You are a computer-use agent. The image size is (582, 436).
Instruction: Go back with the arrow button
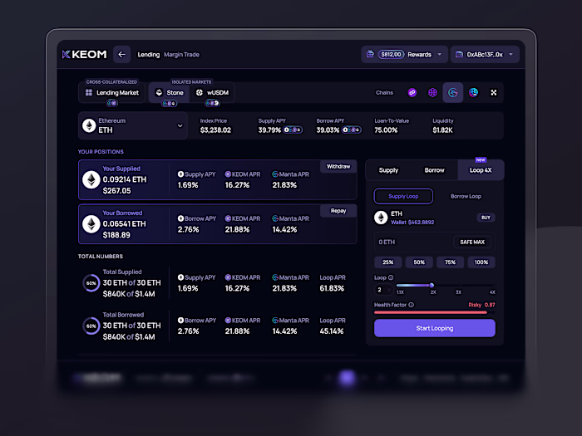[x=121, y=55]
